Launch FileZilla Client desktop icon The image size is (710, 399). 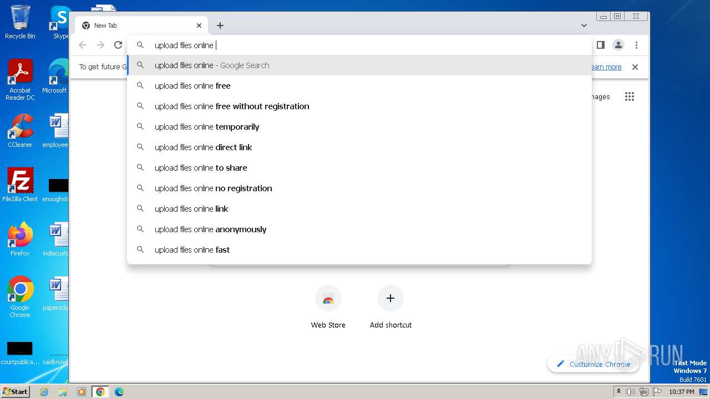(x=20, y=185)
